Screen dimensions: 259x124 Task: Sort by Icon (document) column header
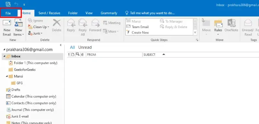(73, 55)
